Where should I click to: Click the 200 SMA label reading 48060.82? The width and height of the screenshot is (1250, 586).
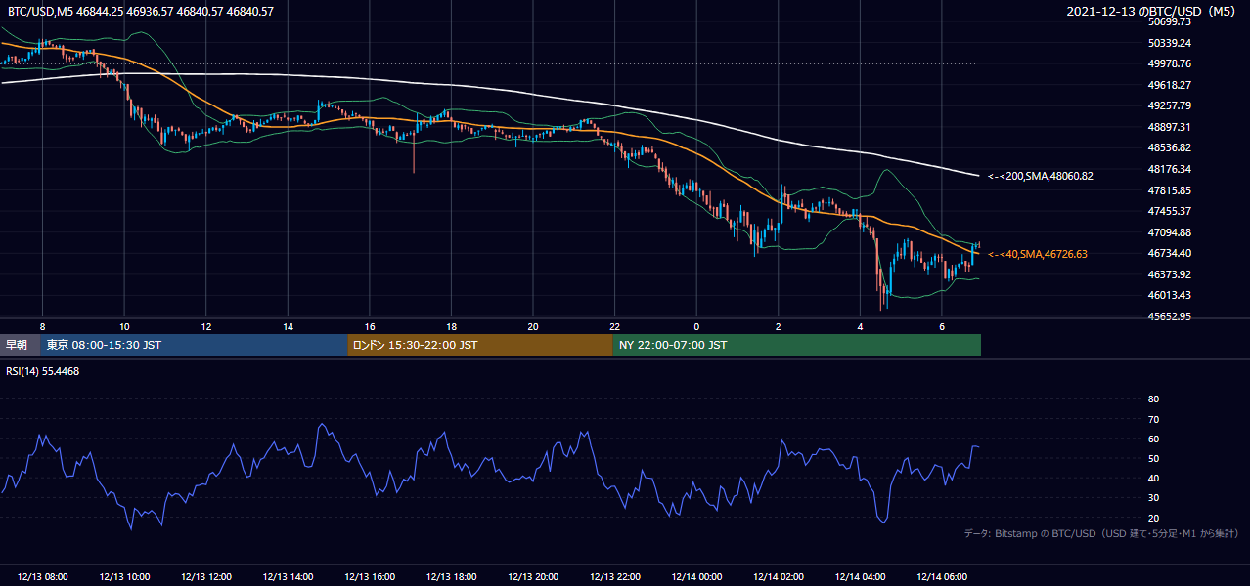(x=1040, y=176)
